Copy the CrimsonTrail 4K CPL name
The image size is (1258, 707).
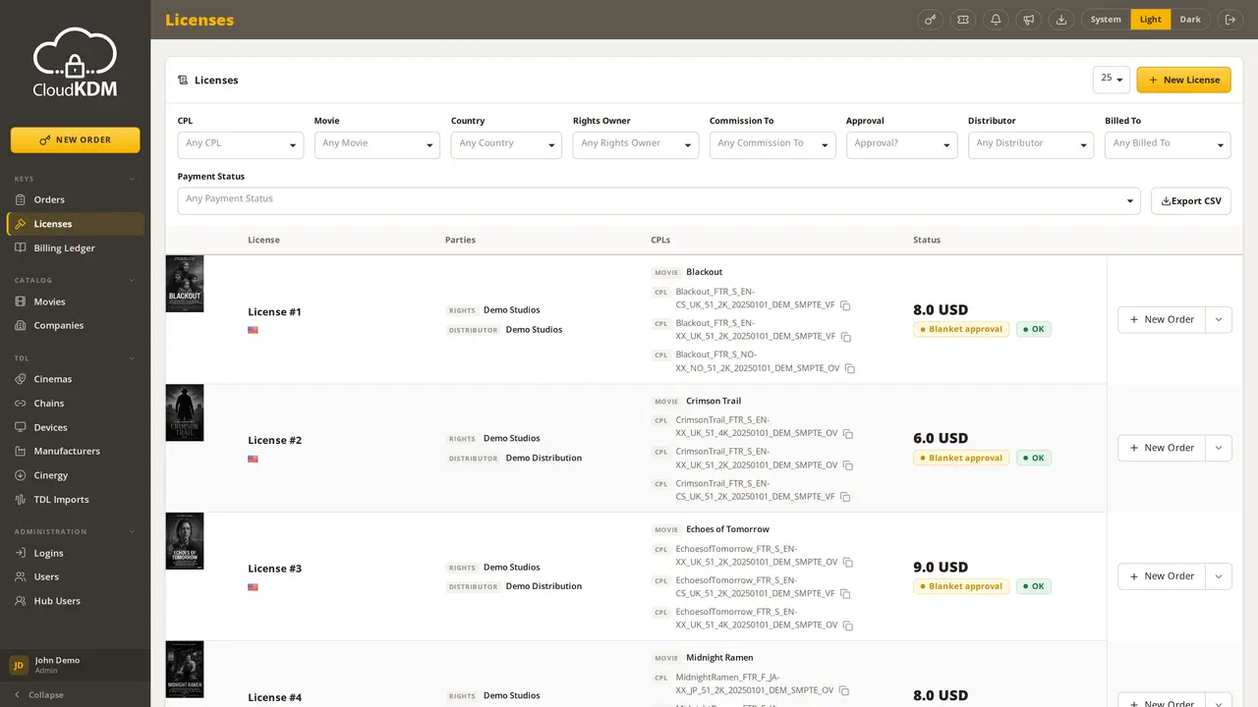click(x=847, y=433)
